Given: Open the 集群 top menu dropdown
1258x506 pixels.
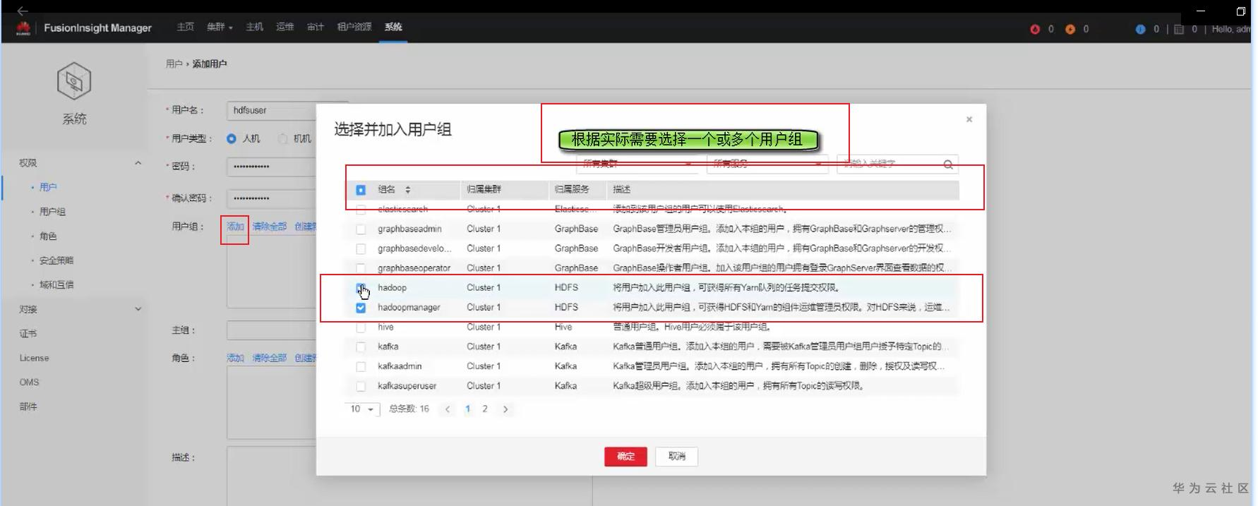Looking at the screenshot, I should (x=220, y=27).
